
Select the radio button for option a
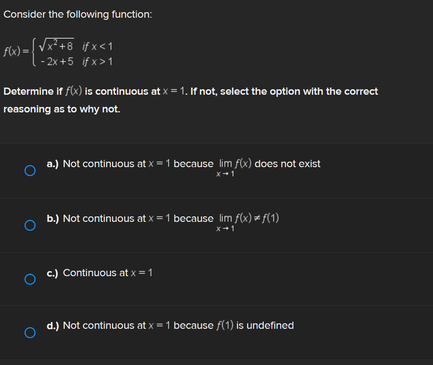click(x=30, y=170)
